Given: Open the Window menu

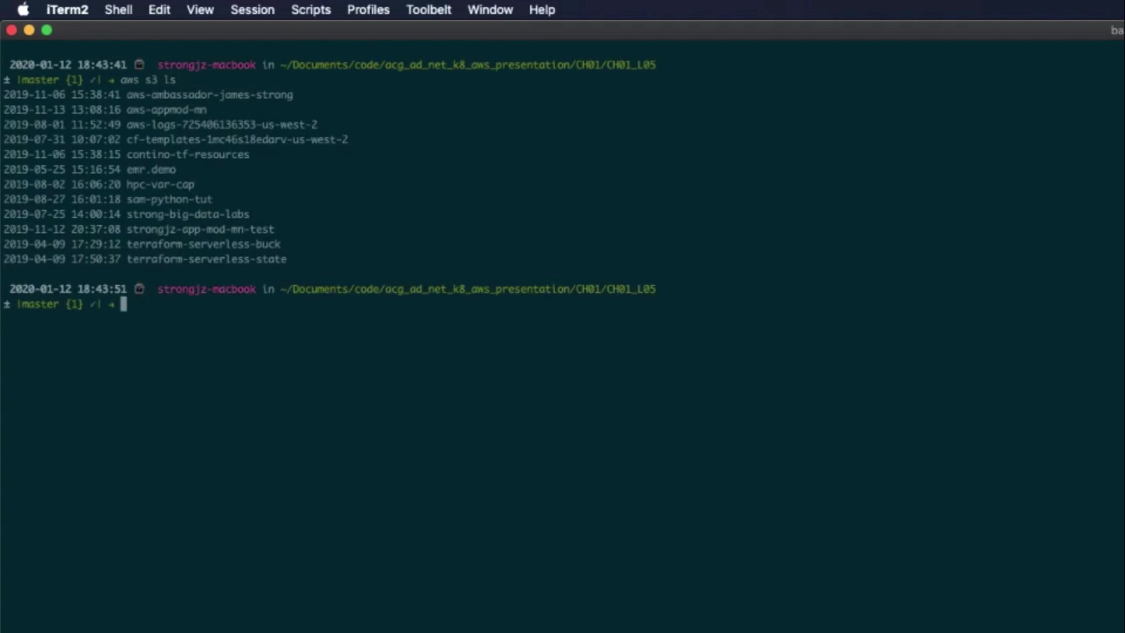Looking at the screenshot, I should point(490,10).
